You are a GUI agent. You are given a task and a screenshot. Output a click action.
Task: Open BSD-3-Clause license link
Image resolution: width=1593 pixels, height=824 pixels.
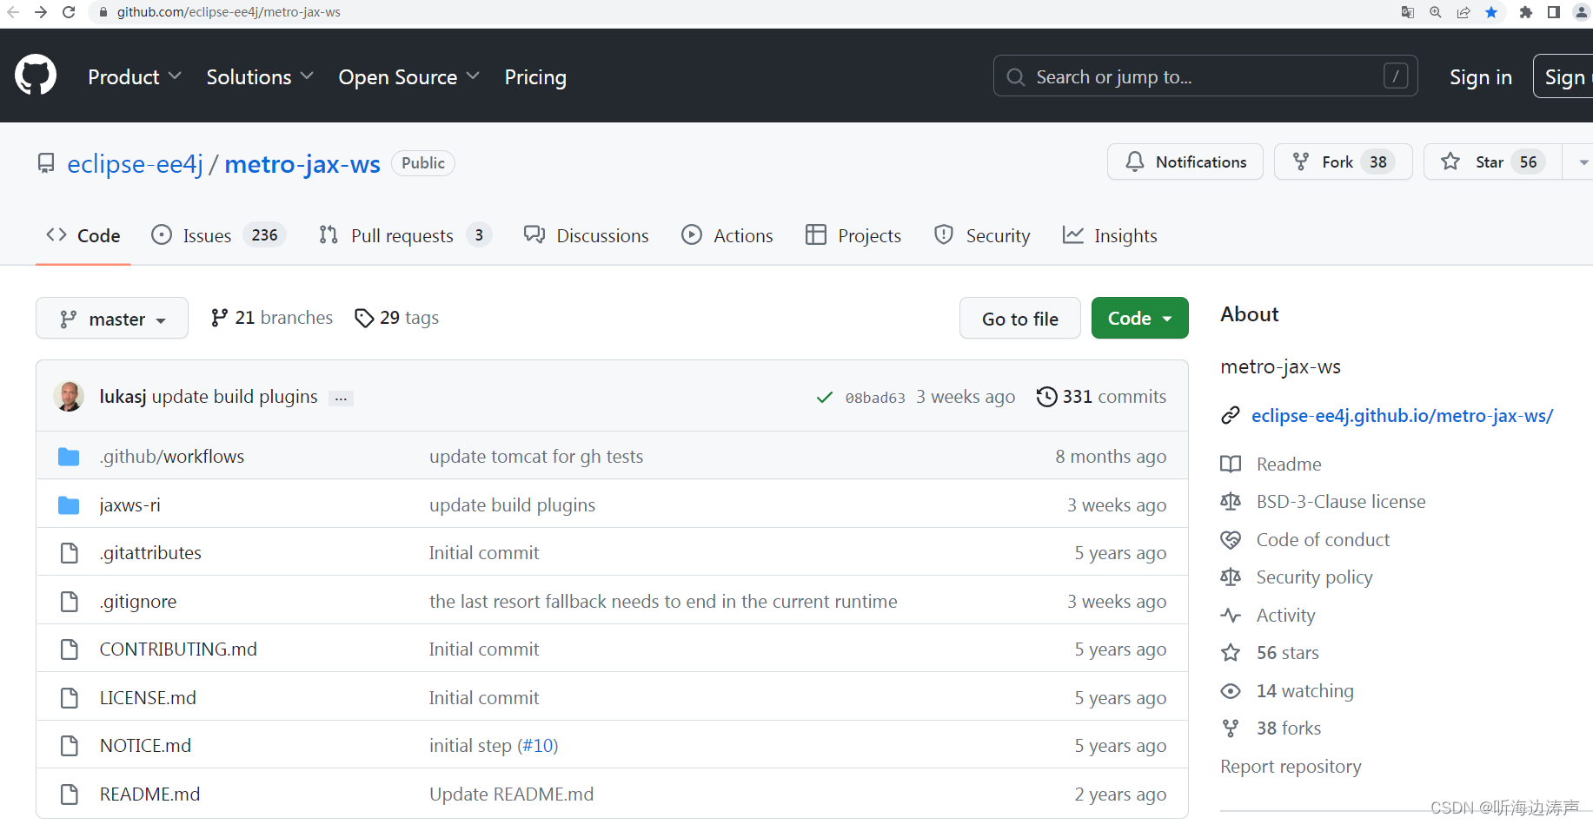[x=1341, y=502]
